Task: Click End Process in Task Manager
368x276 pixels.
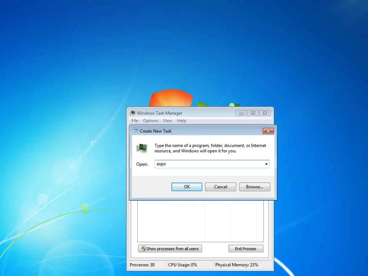Action: click(246, 249)
